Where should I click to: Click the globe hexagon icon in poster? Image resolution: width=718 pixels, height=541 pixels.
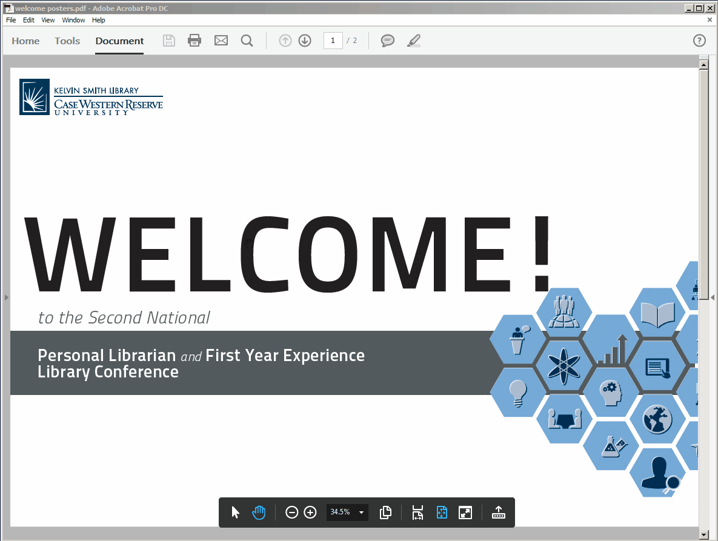(x=657, y=419)
